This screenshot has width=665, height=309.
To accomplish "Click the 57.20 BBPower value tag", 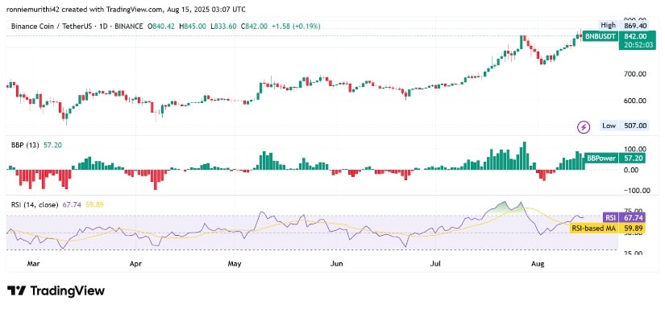I will (634, 159).
